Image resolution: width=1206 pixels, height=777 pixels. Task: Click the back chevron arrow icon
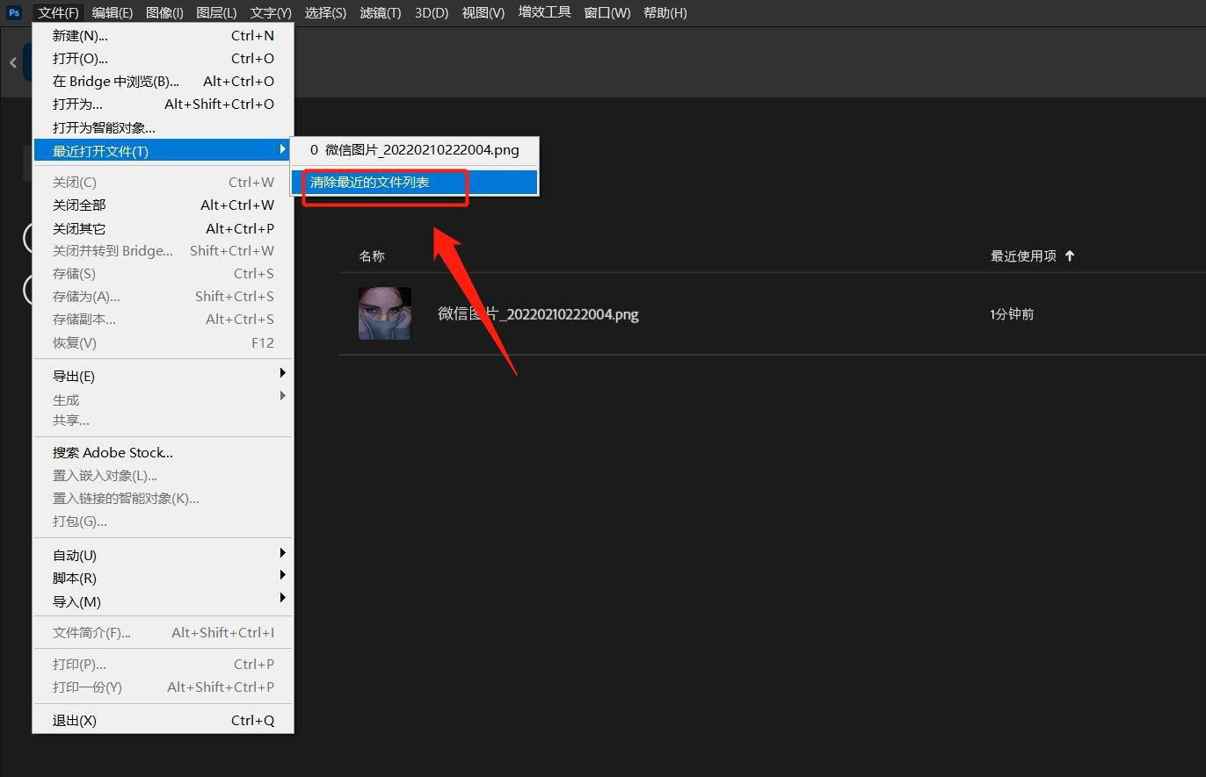tap(13, 62)
